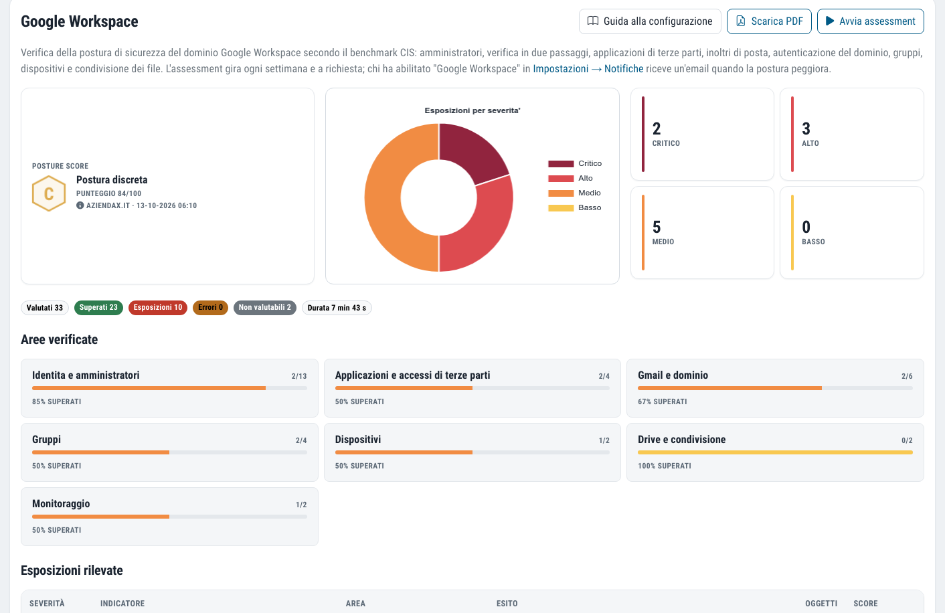Click the orange Medio donut chart segment
Viewport: 945px width, 613px height.
point(383,197)
